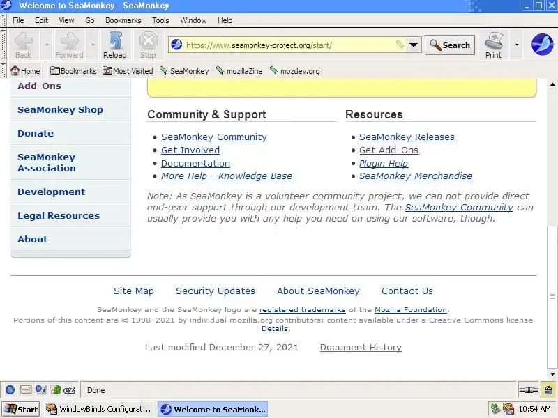This screenshot has width=558, height=418.
Task: Open Development in the sidebar
Action: pos(51,192)
